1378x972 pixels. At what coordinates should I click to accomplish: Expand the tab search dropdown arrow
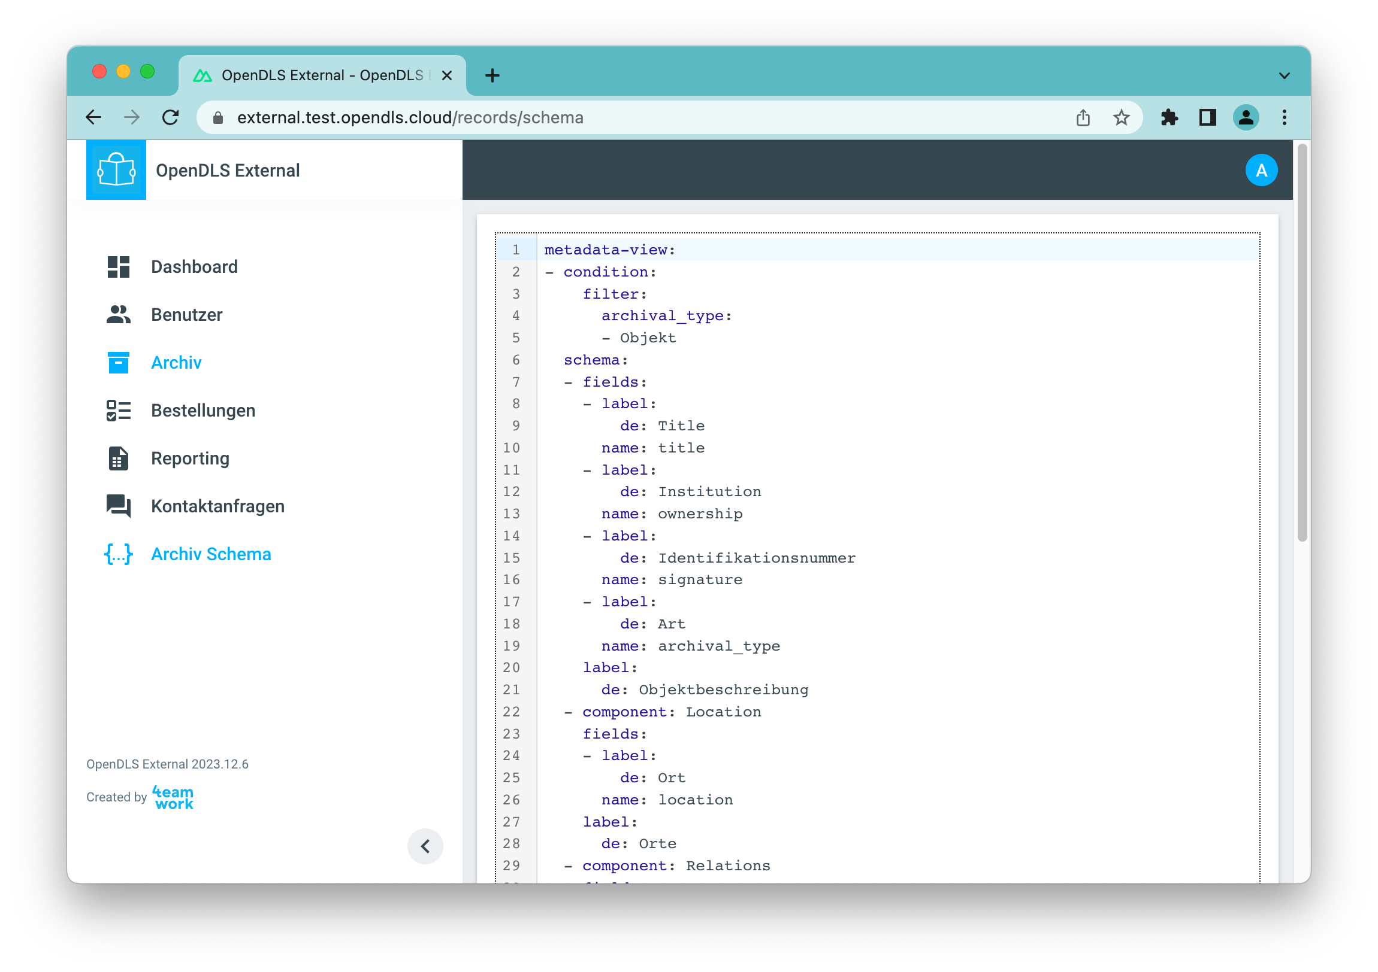coord(1284,75)
